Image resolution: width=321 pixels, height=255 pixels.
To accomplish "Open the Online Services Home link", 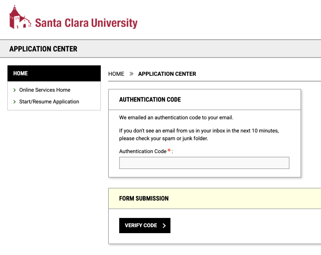I will (x=45, y=90).
